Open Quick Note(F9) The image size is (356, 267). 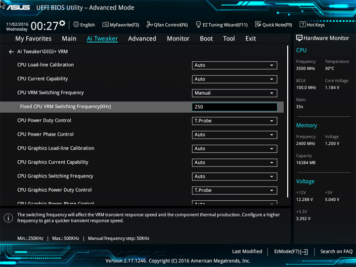[x=273, y=25]
